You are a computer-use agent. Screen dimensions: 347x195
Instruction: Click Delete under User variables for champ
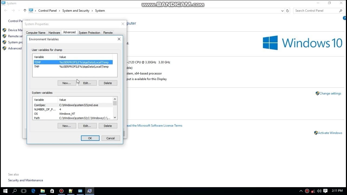click(108, 83)
